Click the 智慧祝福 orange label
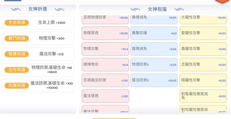Viewport: 231px width, 119px height. (x=17, y=54)
